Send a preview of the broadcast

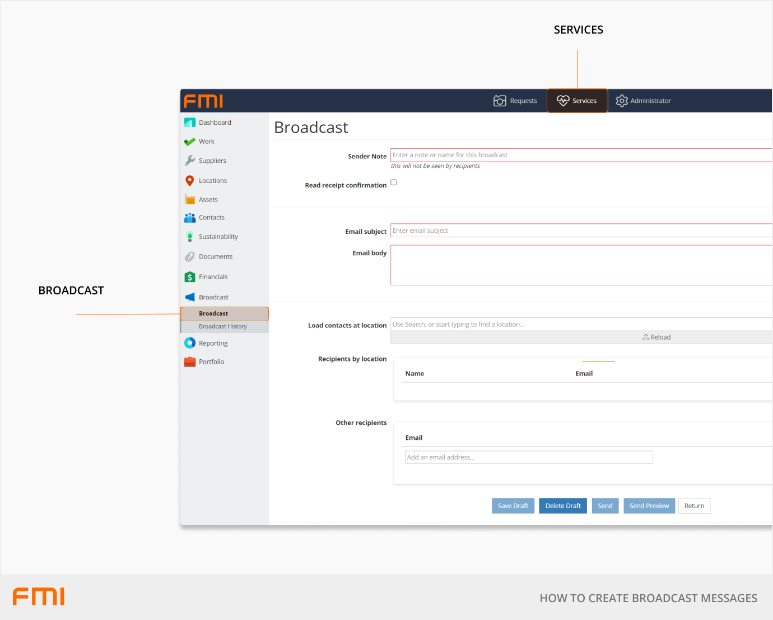(649, 505)
